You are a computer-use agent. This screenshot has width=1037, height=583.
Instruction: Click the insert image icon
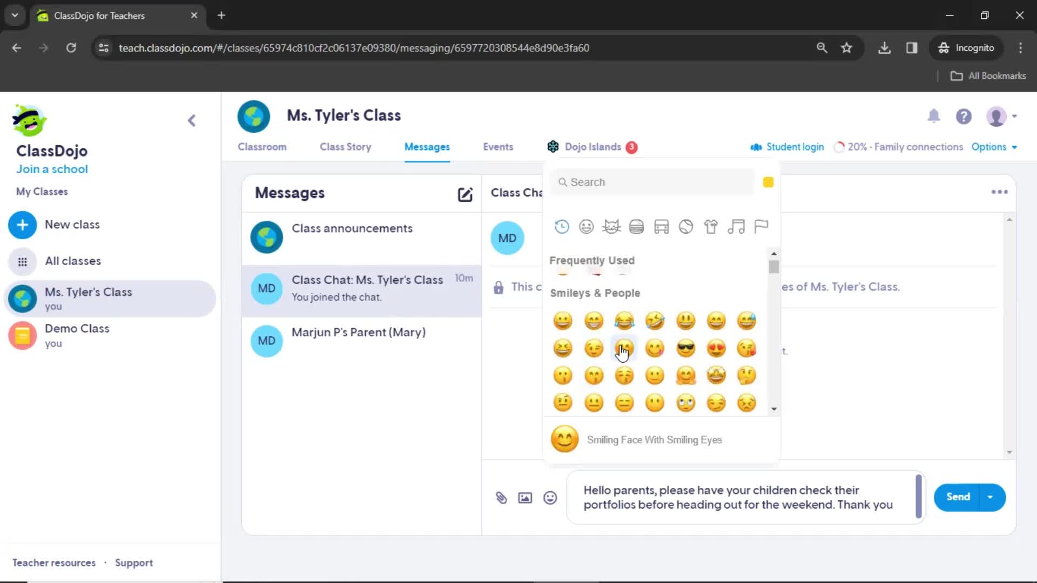[x=525, y=498]
